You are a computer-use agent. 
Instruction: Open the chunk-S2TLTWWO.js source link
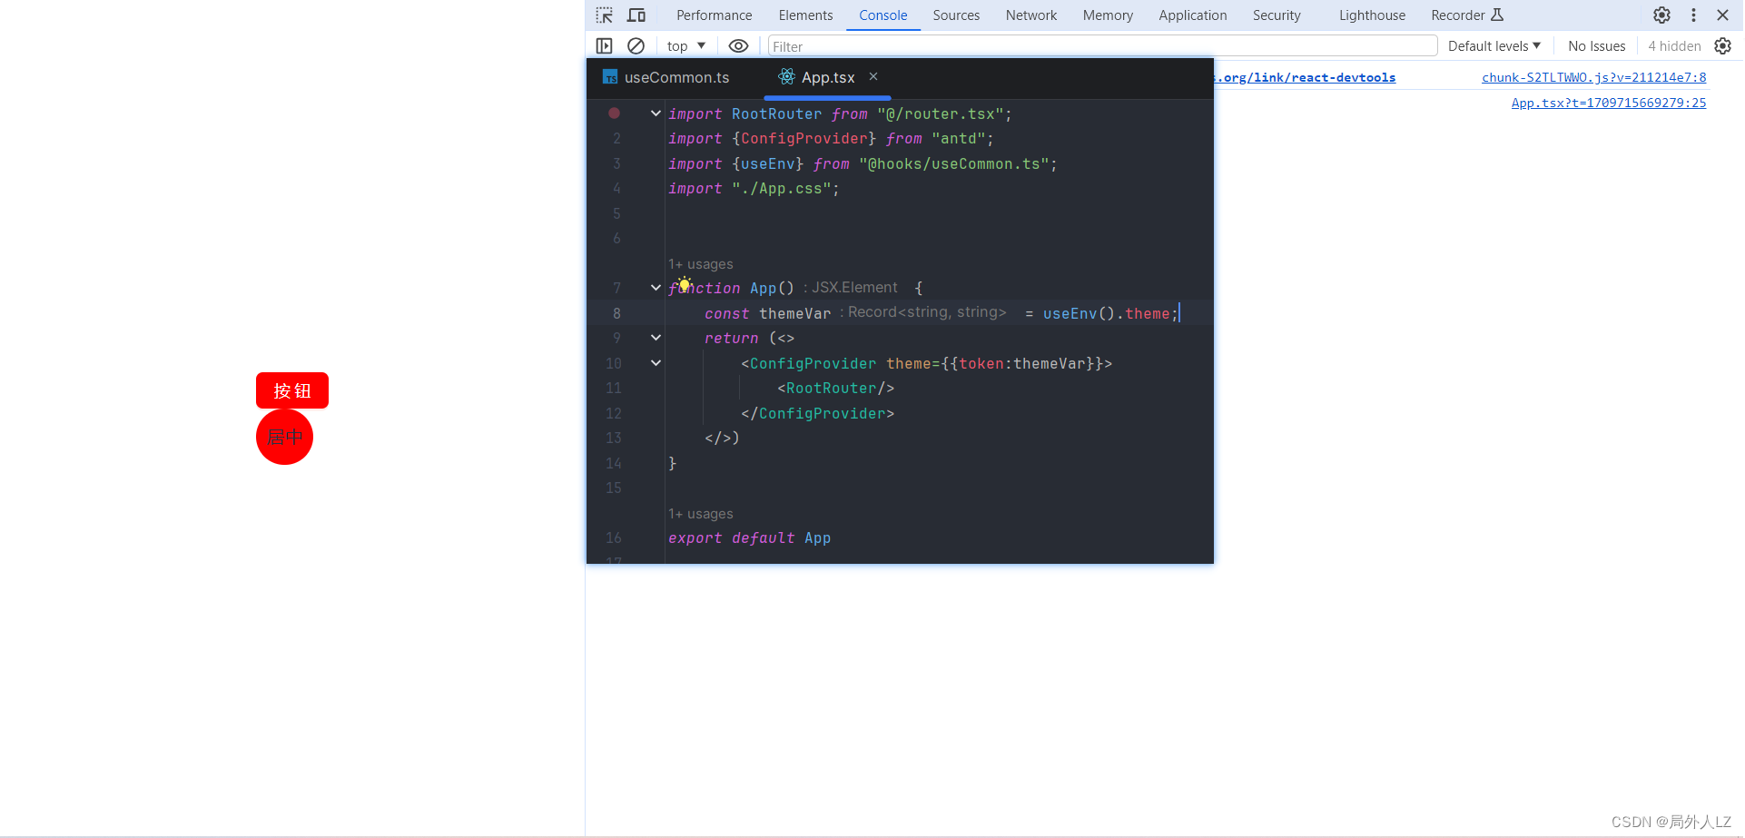[1593, 77]
